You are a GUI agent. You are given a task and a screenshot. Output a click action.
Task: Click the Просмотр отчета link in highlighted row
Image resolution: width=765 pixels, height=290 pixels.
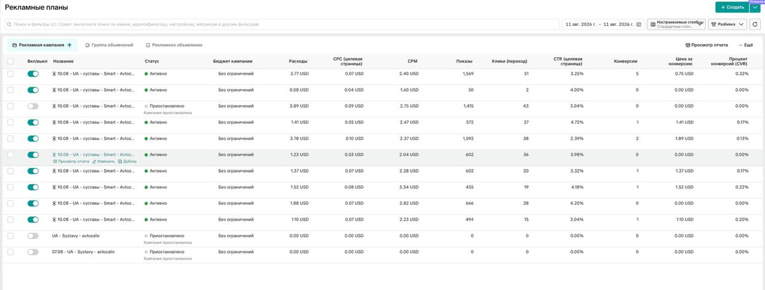pos(71,161)
